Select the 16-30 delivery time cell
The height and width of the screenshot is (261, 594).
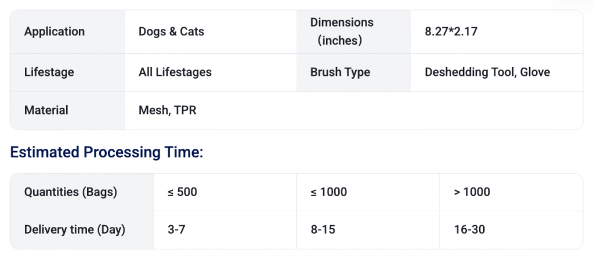pyautogui.click(x=470, y=229)
